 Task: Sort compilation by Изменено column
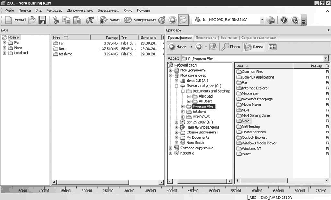pos(150,38)
